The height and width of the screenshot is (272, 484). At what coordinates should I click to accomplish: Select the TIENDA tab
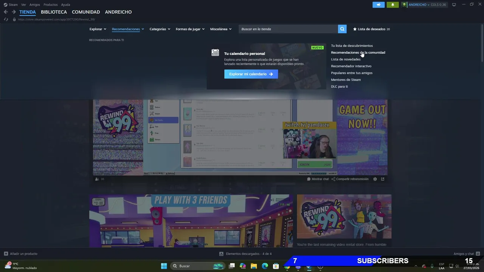(x=28, y=12)
